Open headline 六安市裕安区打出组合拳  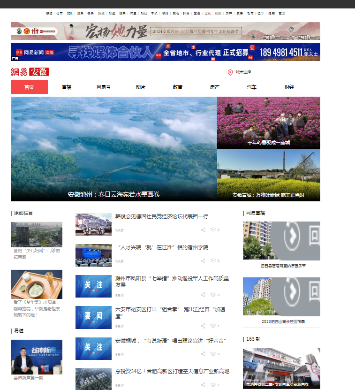(170, 313)
